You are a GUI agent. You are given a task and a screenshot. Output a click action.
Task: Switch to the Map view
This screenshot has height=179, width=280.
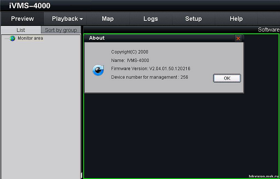[108, 19]
